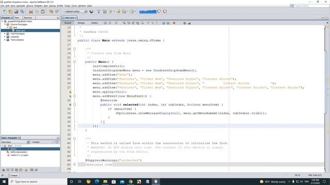Open the Tools menu
330x185 pixels.
74,6
